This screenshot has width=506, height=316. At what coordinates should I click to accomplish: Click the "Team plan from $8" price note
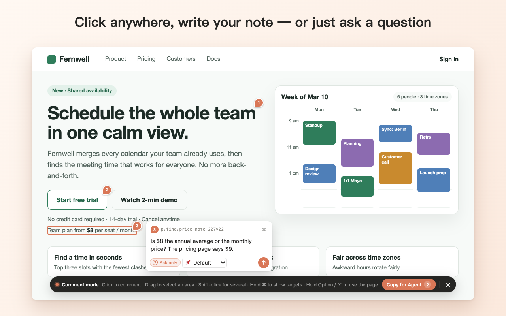tap(92, 230)
